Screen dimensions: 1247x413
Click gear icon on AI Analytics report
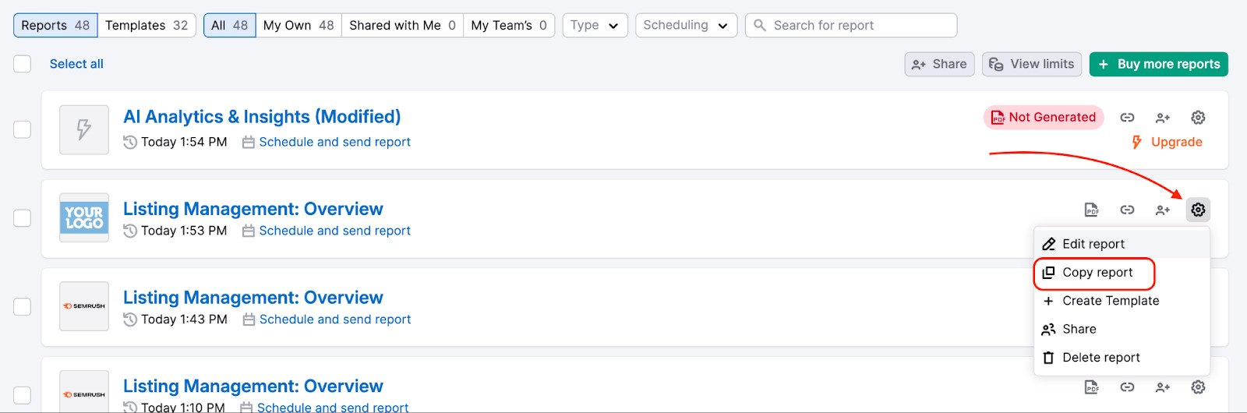coord(1198,118)
